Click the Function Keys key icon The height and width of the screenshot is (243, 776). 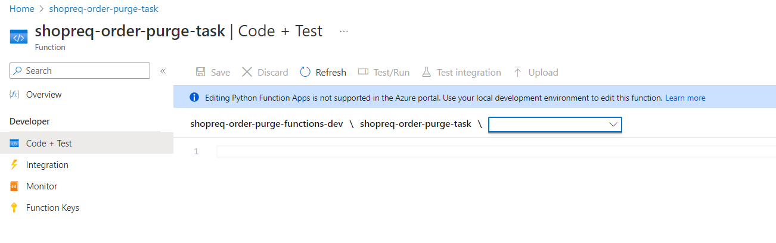pos(15,208)
